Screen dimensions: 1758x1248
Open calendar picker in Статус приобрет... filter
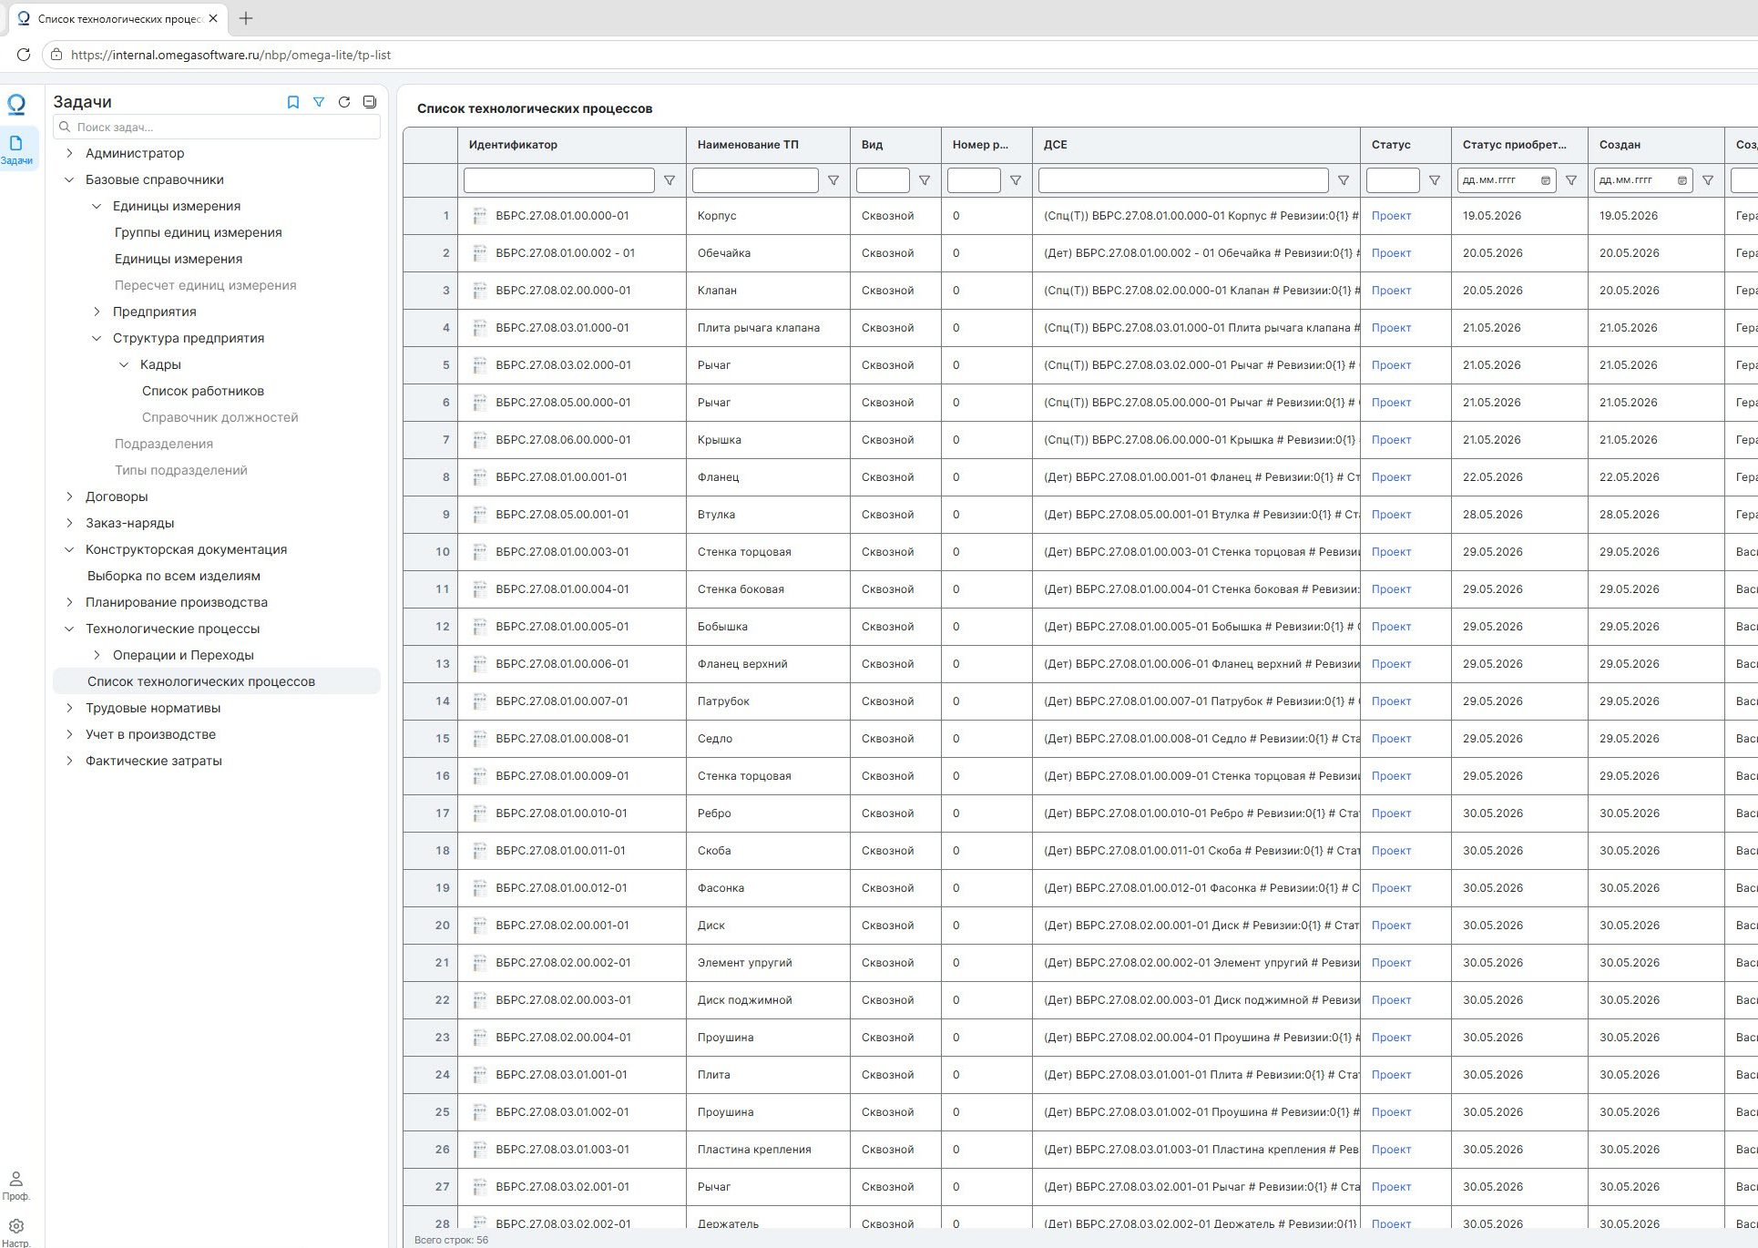1546,180
